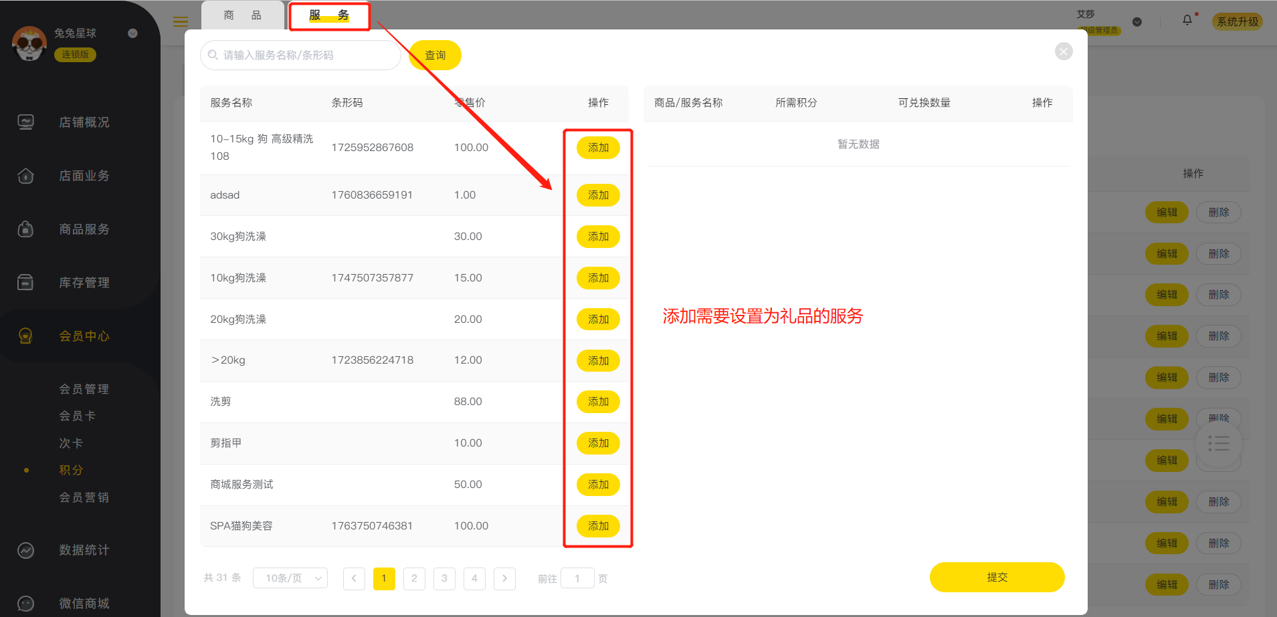1277x617 pixels.
Task: Click the 共 31 条 total count
Action: [222, 578]
